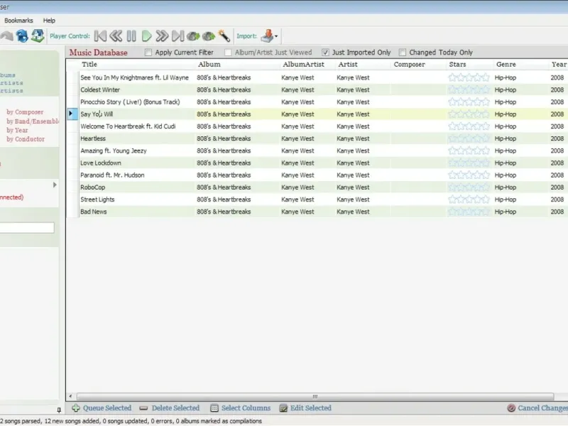Select song Bad News

[94, 212]
